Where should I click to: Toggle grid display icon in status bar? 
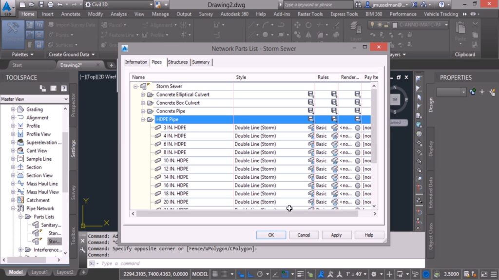215,274
